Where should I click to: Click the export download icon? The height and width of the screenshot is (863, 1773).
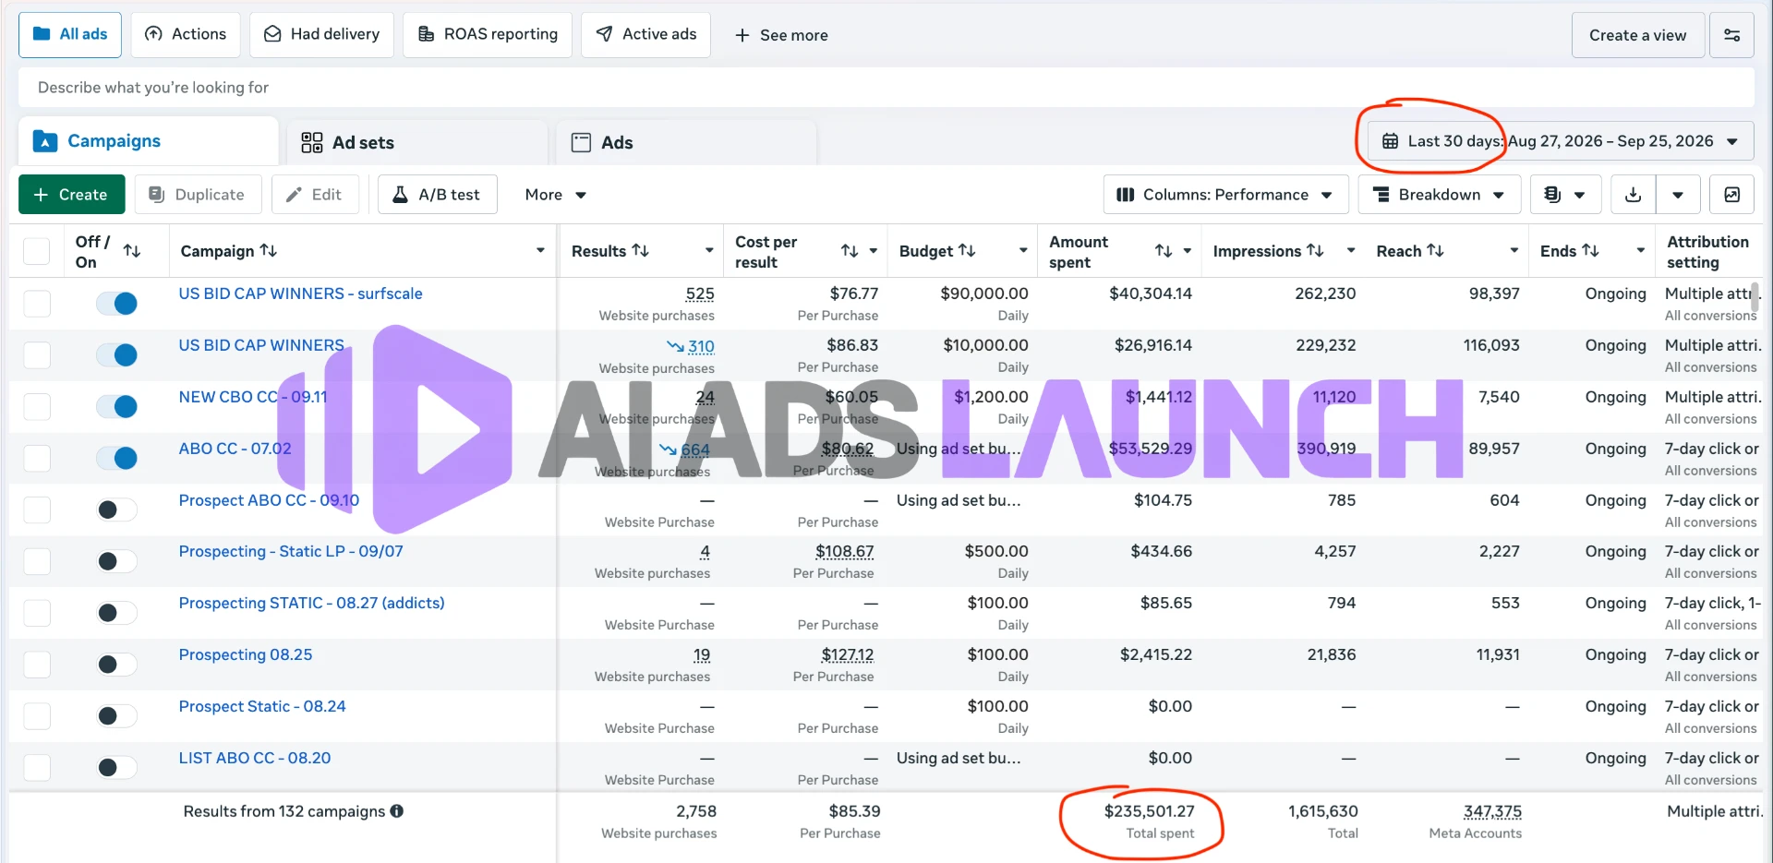(1633, 195)
